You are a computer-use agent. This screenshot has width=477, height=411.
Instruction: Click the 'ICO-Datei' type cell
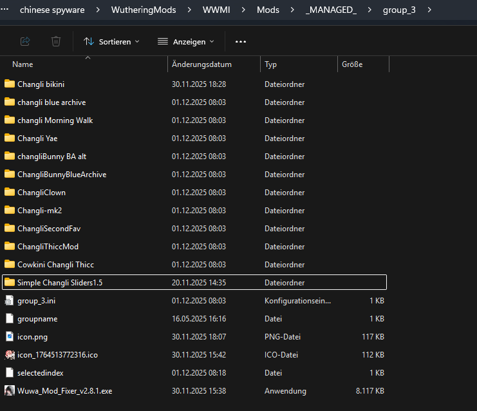click(281, 355)
